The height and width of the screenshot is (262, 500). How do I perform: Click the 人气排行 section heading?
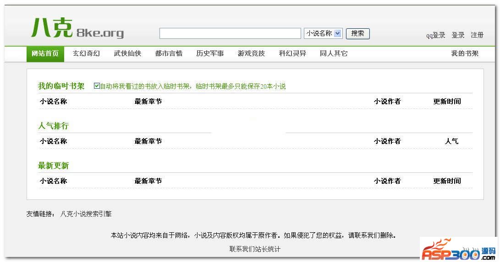53,126
